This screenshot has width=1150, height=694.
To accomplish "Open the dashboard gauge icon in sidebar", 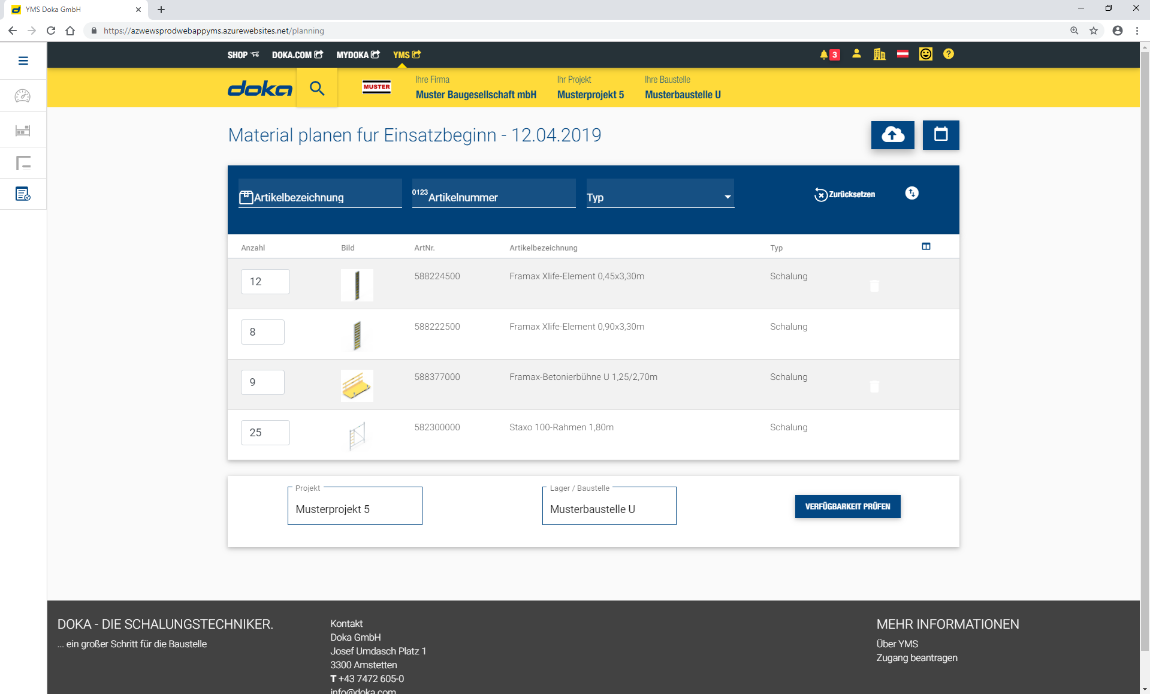I will tap(23, 96).
